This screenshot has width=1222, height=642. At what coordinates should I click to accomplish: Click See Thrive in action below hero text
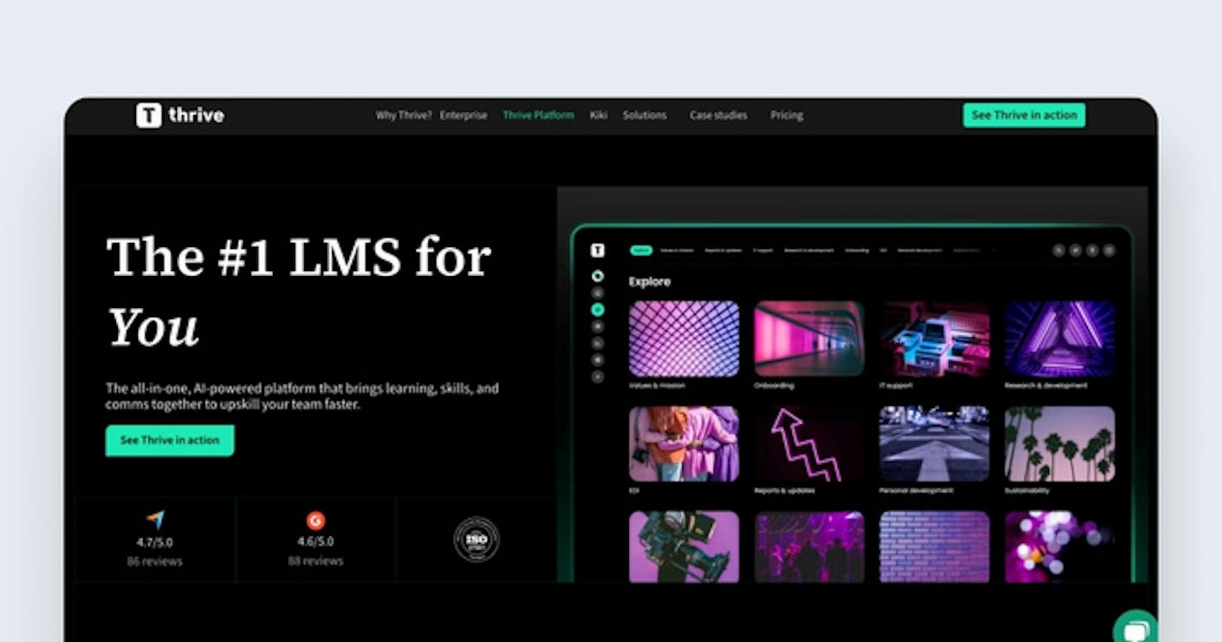tap(170, 440)
